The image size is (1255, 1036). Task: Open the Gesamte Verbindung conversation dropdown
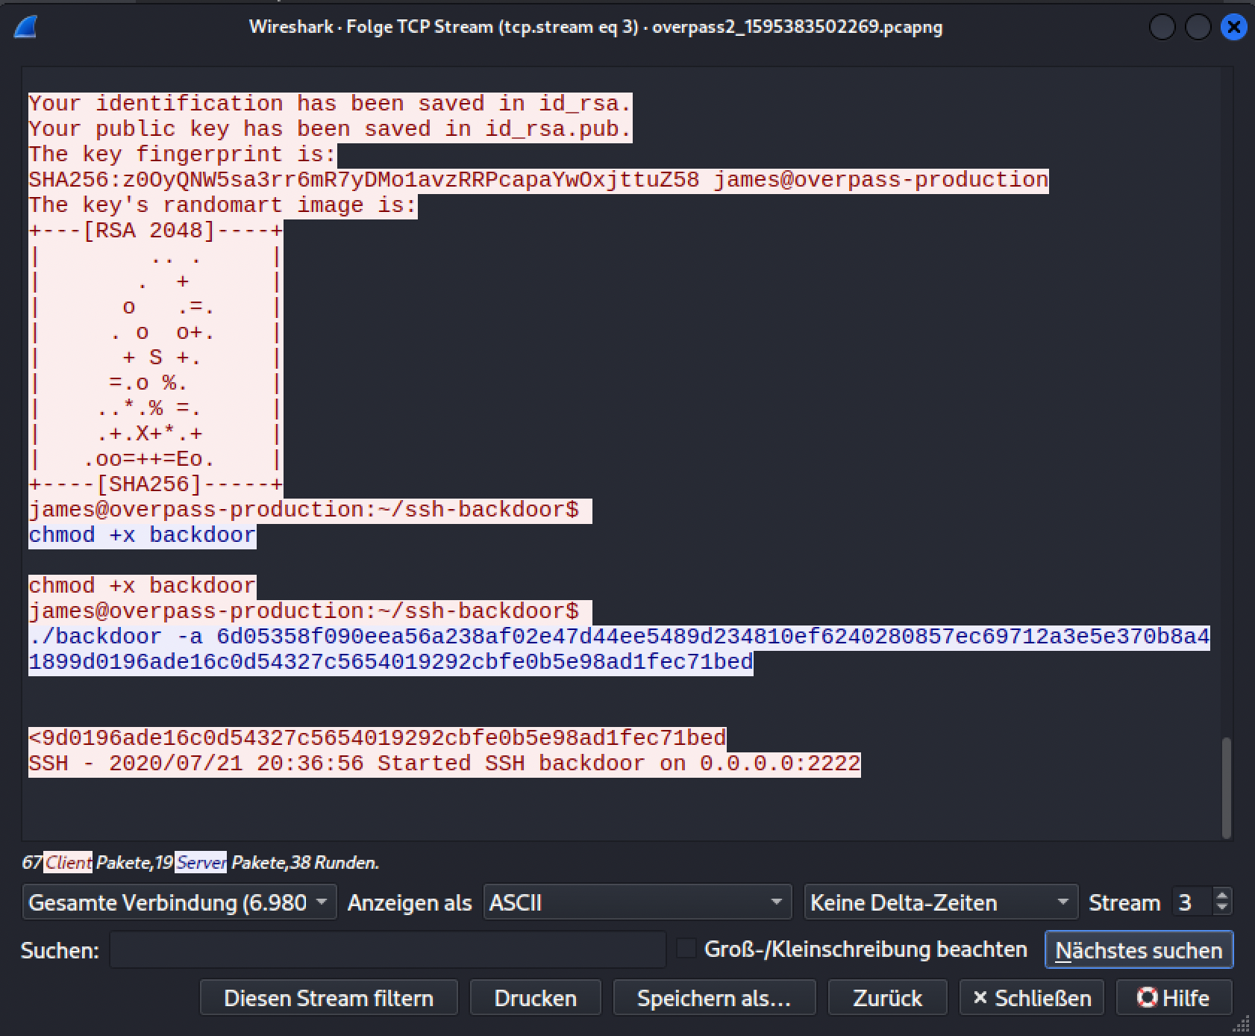pos(179,902)
